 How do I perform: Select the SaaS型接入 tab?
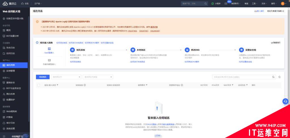click(x=49, y=51)
